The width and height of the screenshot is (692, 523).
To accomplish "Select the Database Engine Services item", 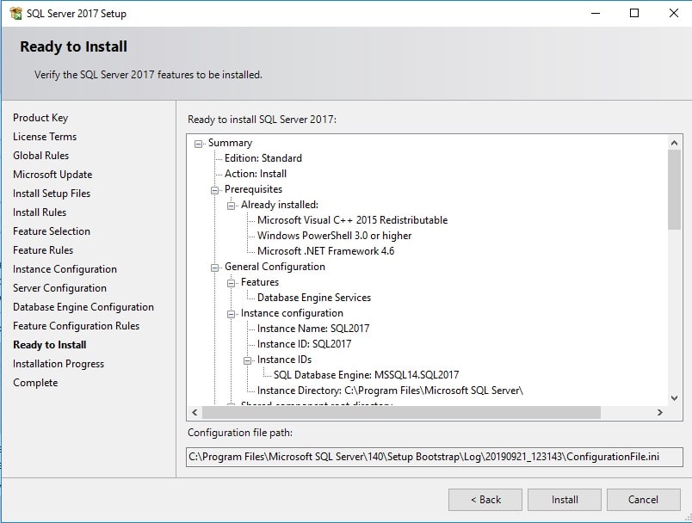I will point(314,298).
